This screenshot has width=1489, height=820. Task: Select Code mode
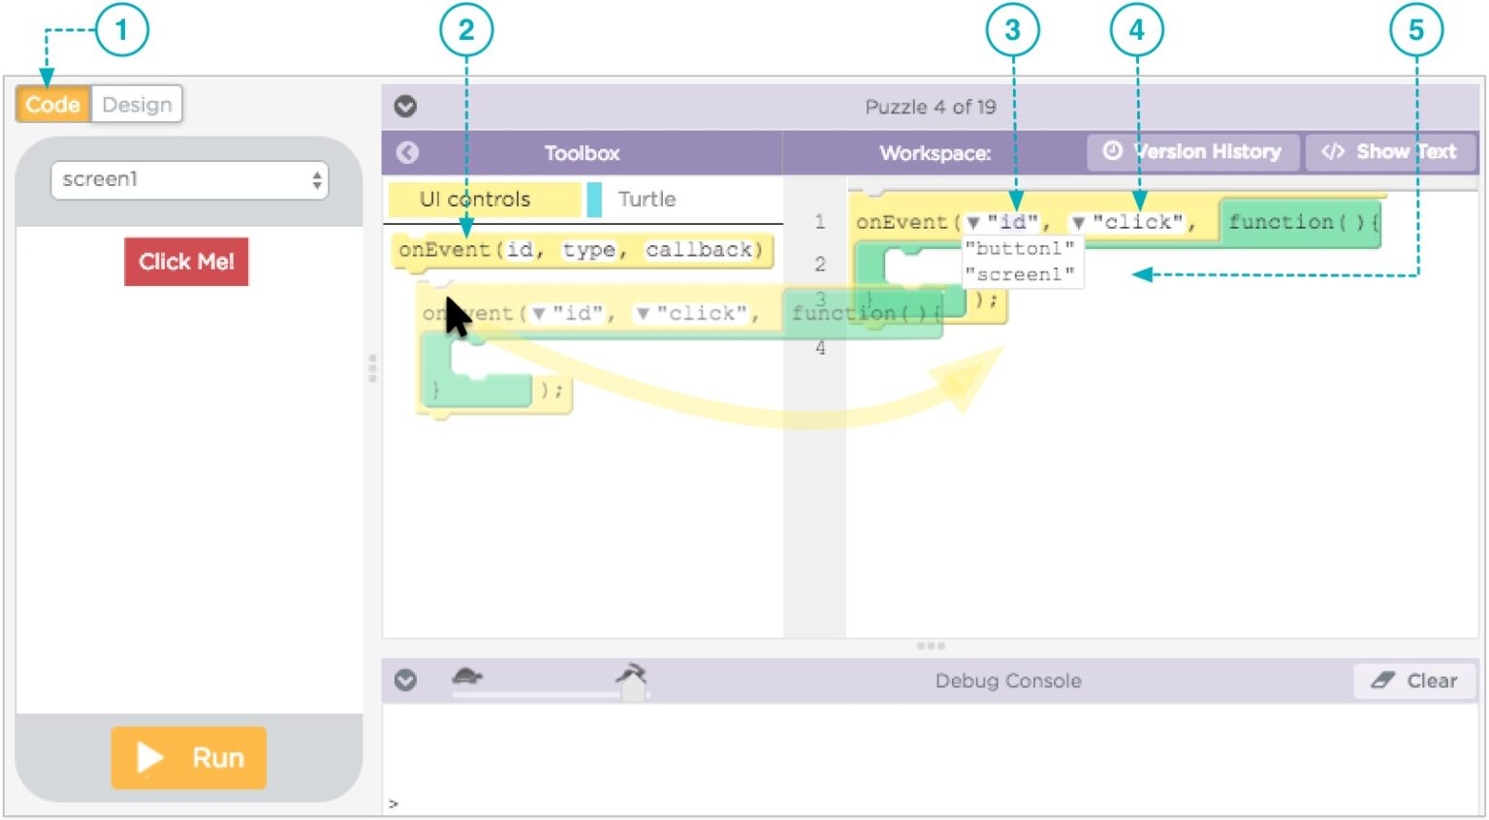tap(53, 105)
